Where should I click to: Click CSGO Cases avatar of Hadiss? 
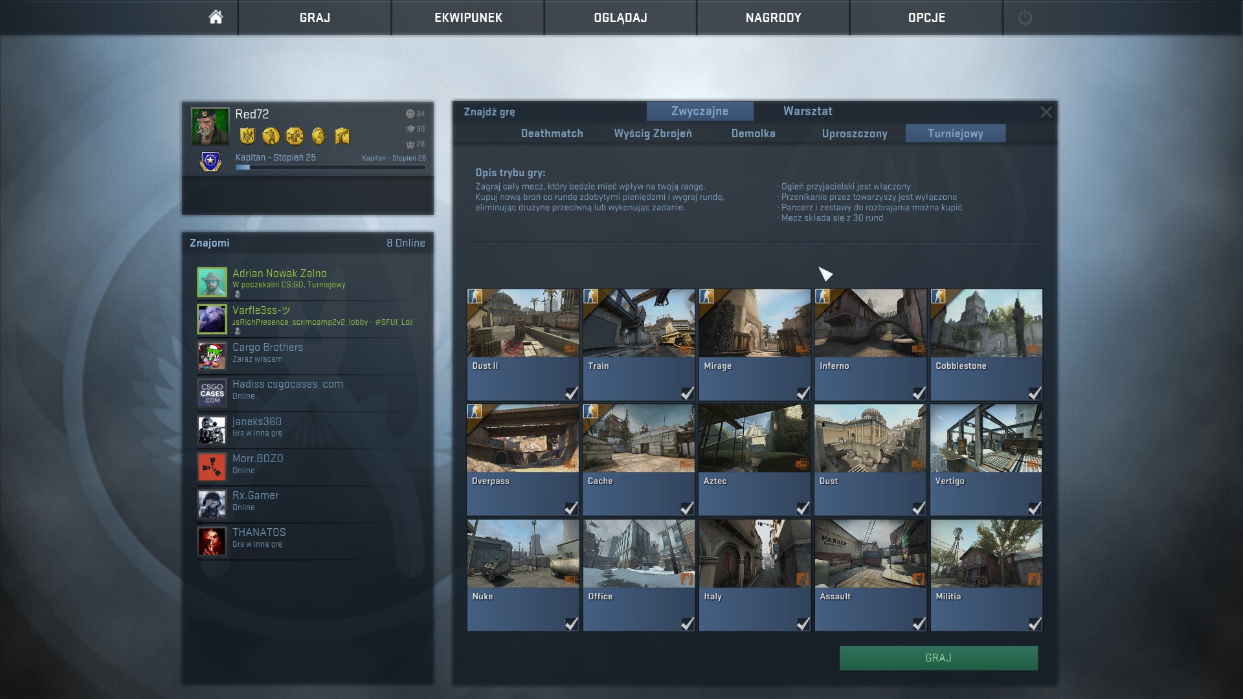pos(212,393)
